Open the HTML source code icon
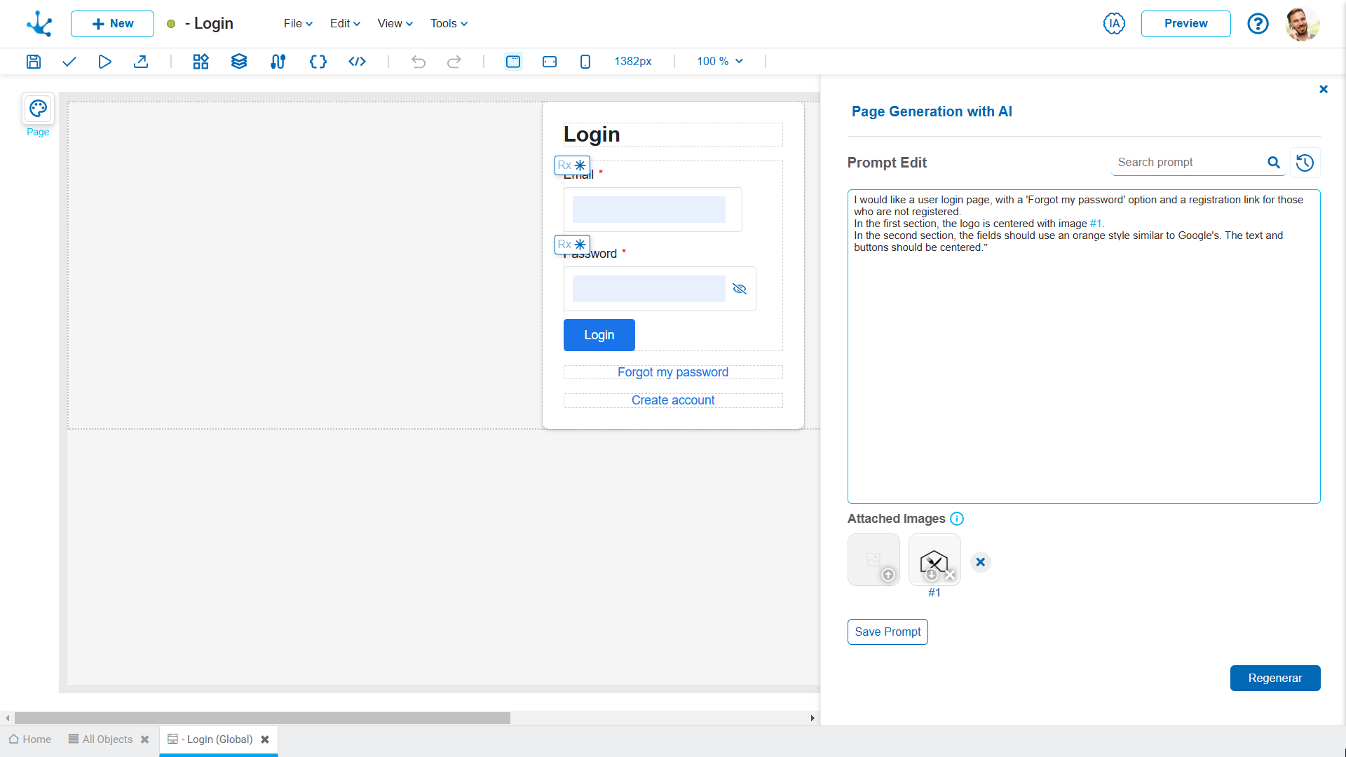 pyautogui.click(x=357, y=62)
